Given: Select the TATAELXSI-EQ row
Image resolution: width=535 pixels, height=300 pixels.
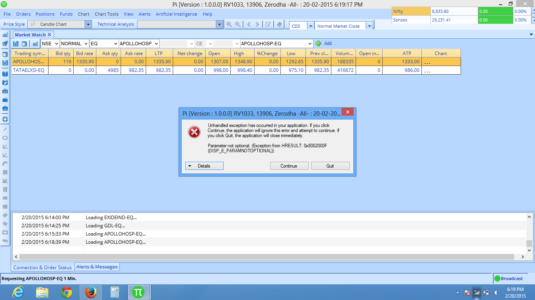Looking at the screenshot, I should click(x=236, y=70).
